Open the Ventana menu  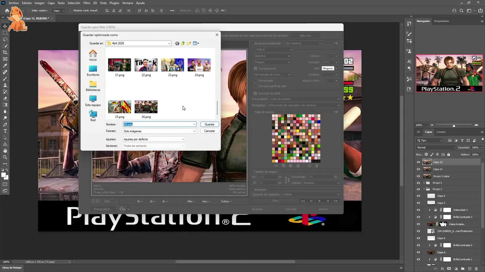tap(128, 3)
